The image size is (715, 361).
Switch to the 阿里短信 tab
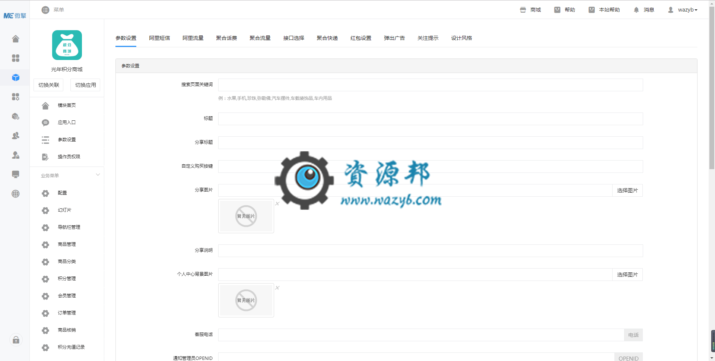pos(159,38)
